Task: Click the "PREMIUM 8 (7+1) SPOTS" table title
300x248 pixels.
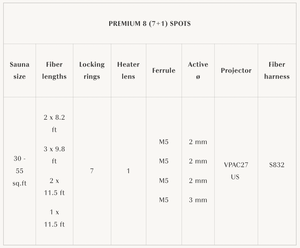Action: tap(150, 24)
